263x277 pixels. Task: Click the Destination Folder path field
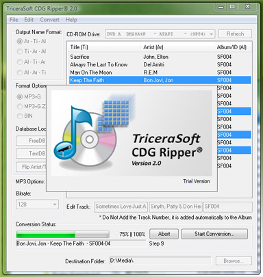click(160, 261)
